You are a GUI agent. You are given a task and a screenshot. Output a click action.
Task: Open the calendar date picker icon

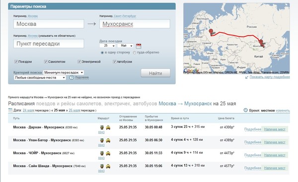tap(139, 46)
